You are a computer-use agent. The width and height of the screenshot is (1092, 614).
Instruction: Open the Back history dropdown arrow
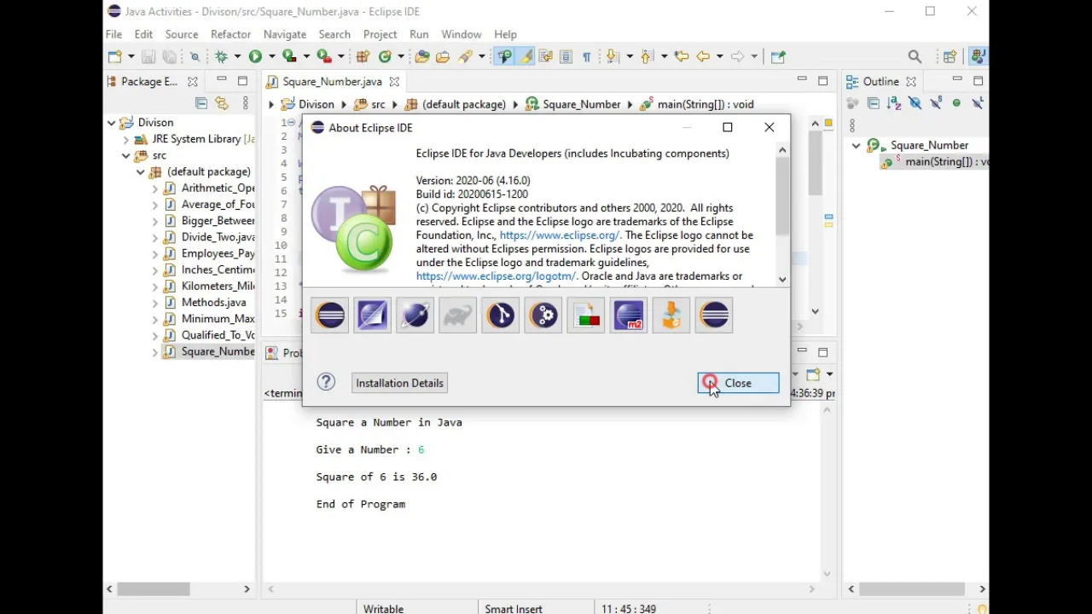pos(720,57)
